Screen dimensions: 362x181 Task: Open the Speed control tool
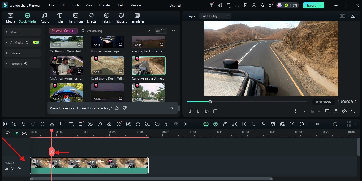100,124
